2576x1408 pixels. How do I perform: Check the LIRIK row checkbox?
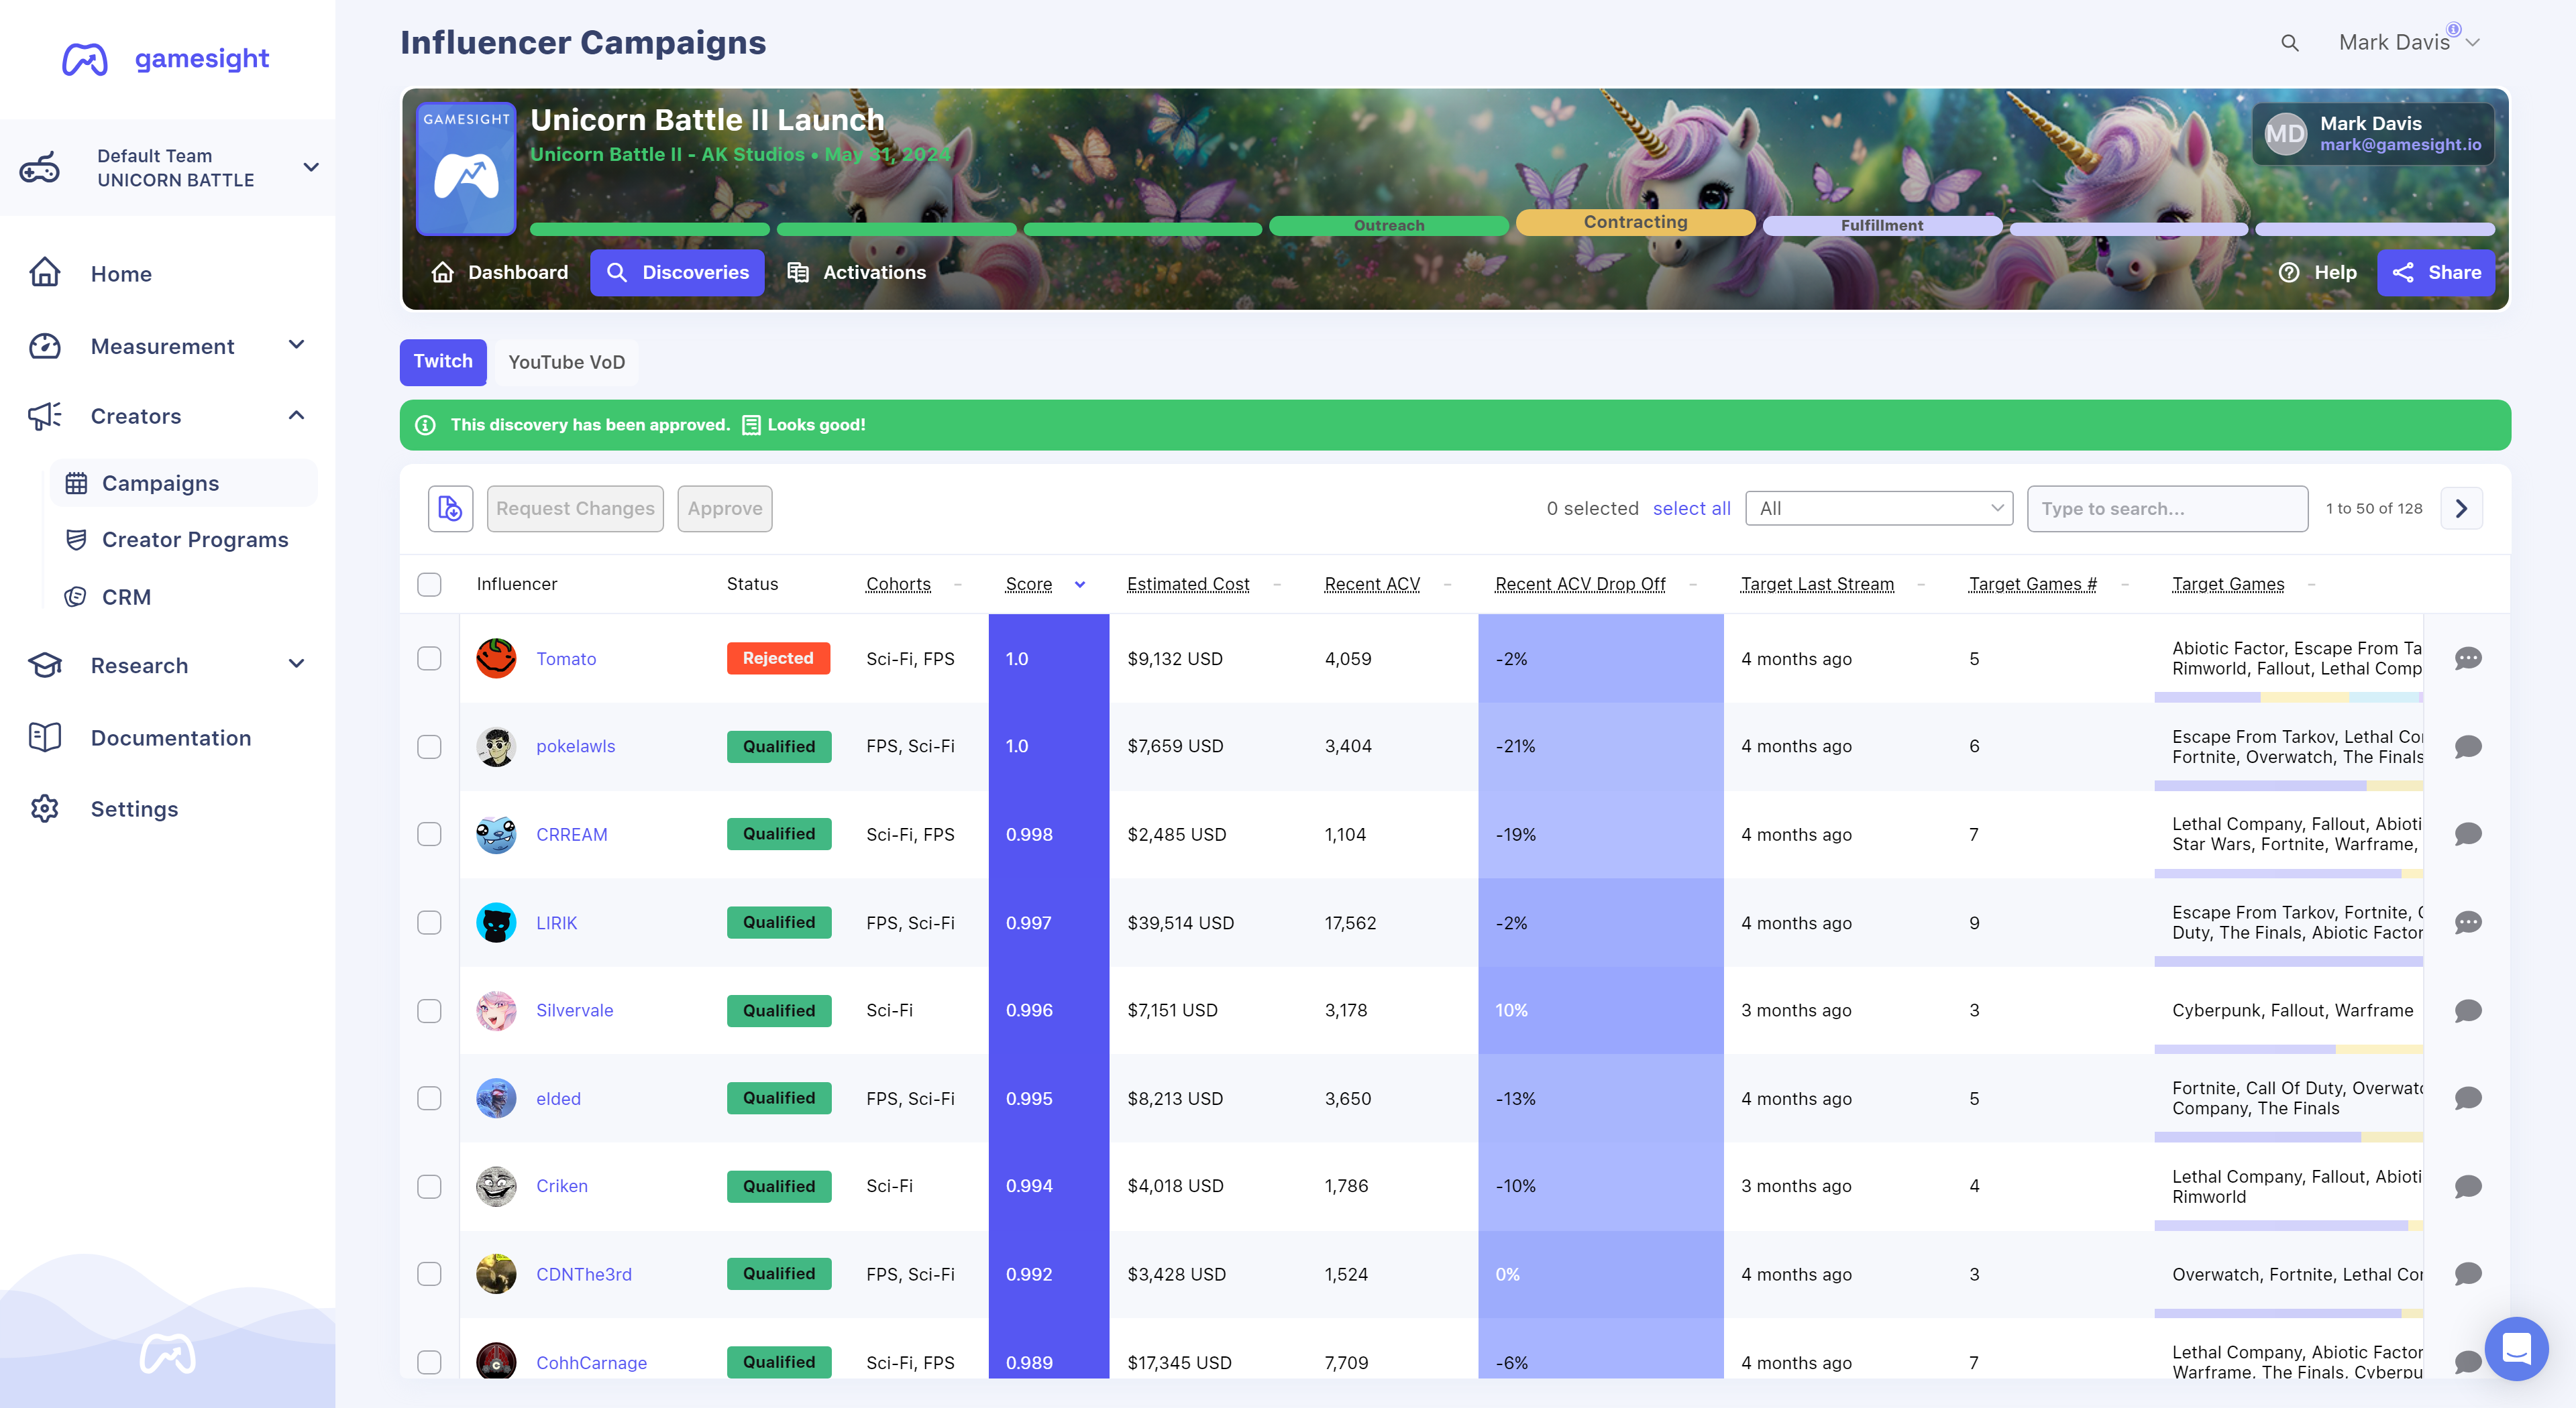pyautogui.click(x=429, y=923)
